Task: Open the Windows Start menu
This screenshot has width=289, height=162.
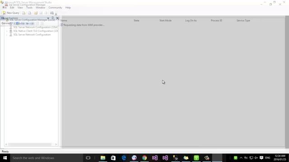Action: [5, 158]
